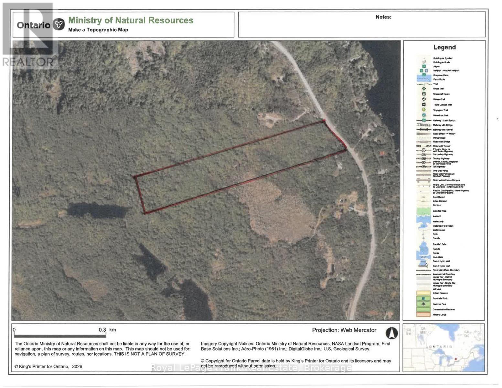Click the Lock Gate legend symbol
The height and width of the screenshot is (388, 502).
[x=424, y=257]
